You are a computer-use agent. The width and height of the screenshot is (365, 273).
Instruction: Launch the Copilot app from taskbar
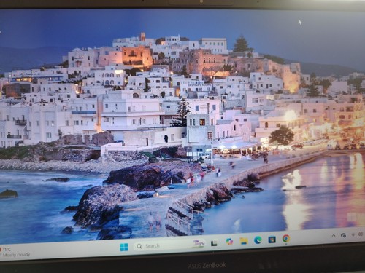pos(229,242)
